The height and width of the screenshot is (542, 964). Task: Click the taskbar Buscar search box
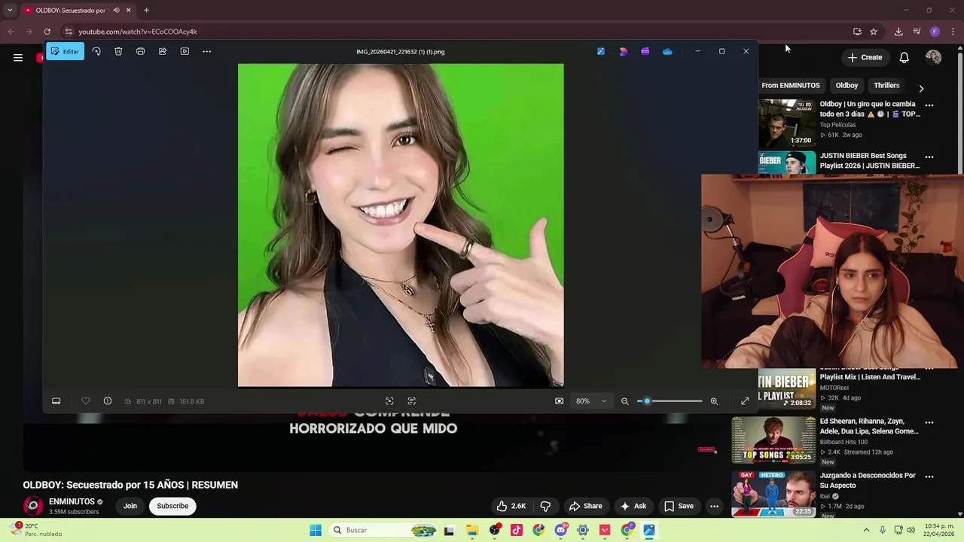384,530
